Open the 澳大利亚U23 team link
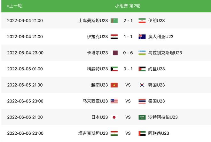211x142 pixels. 161,37
